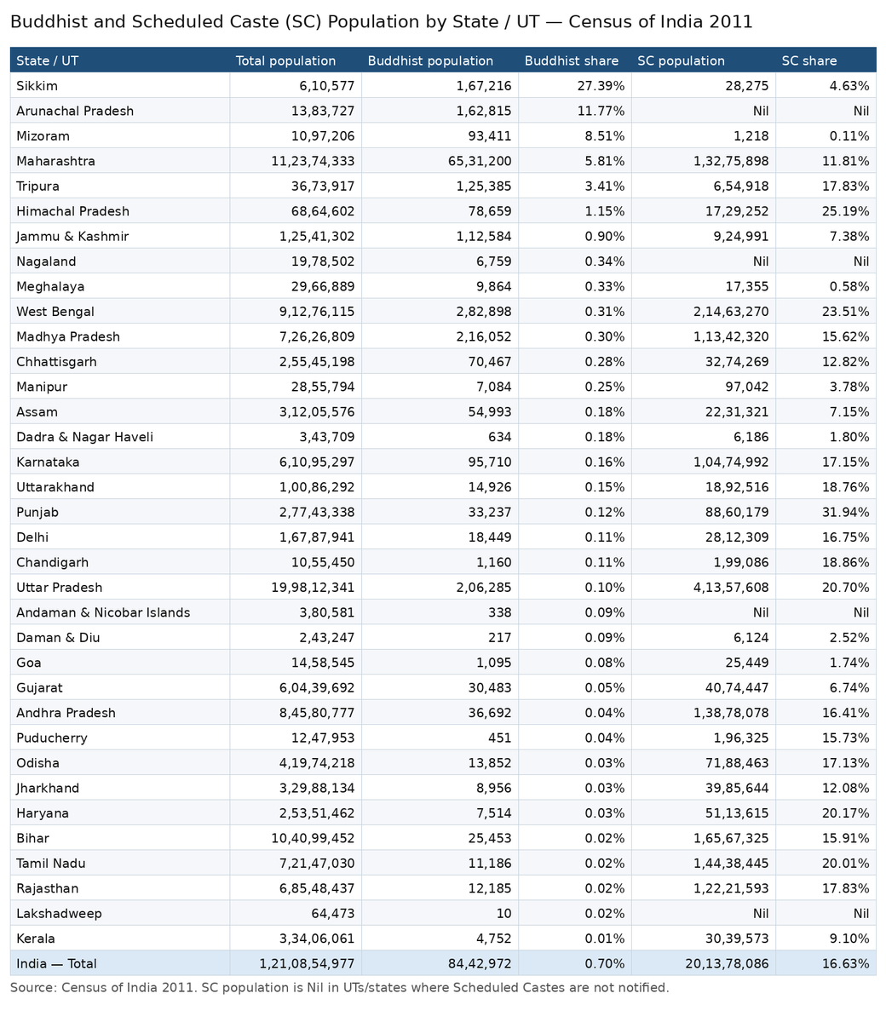
Task: Click Tripura SC population 6,54,918
Action: pos(704,186)
